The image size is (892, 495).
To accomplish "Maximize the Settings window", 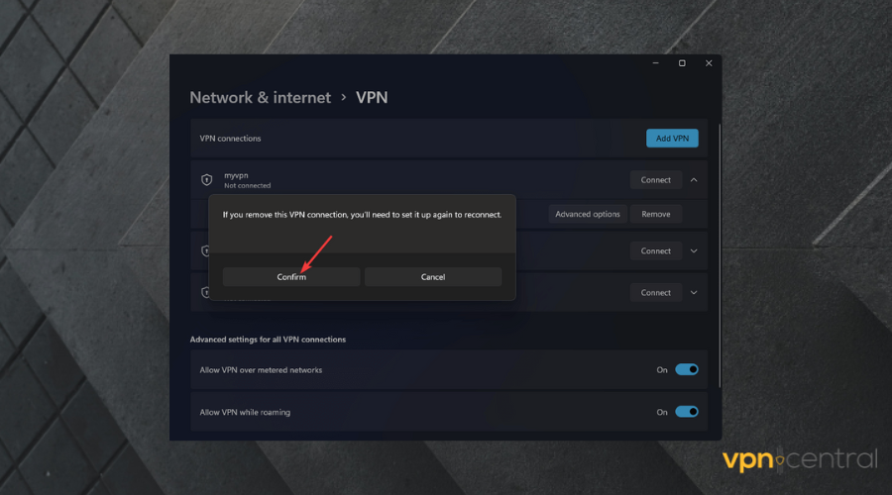I will click(x=682, y=63).
